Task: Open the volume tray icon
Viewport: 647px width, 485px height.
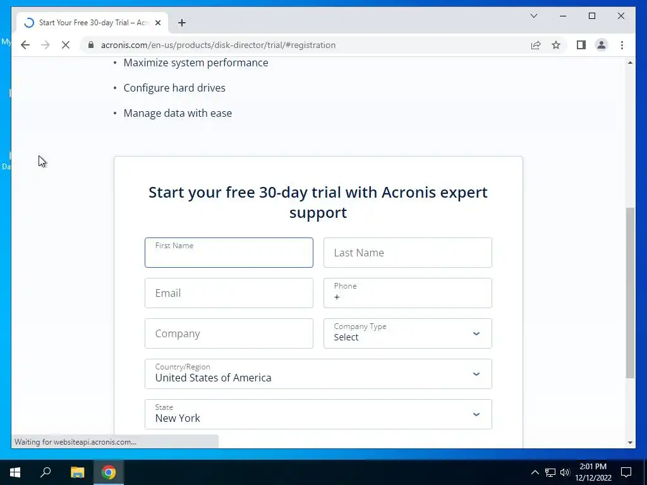Action: coord(565,472)
